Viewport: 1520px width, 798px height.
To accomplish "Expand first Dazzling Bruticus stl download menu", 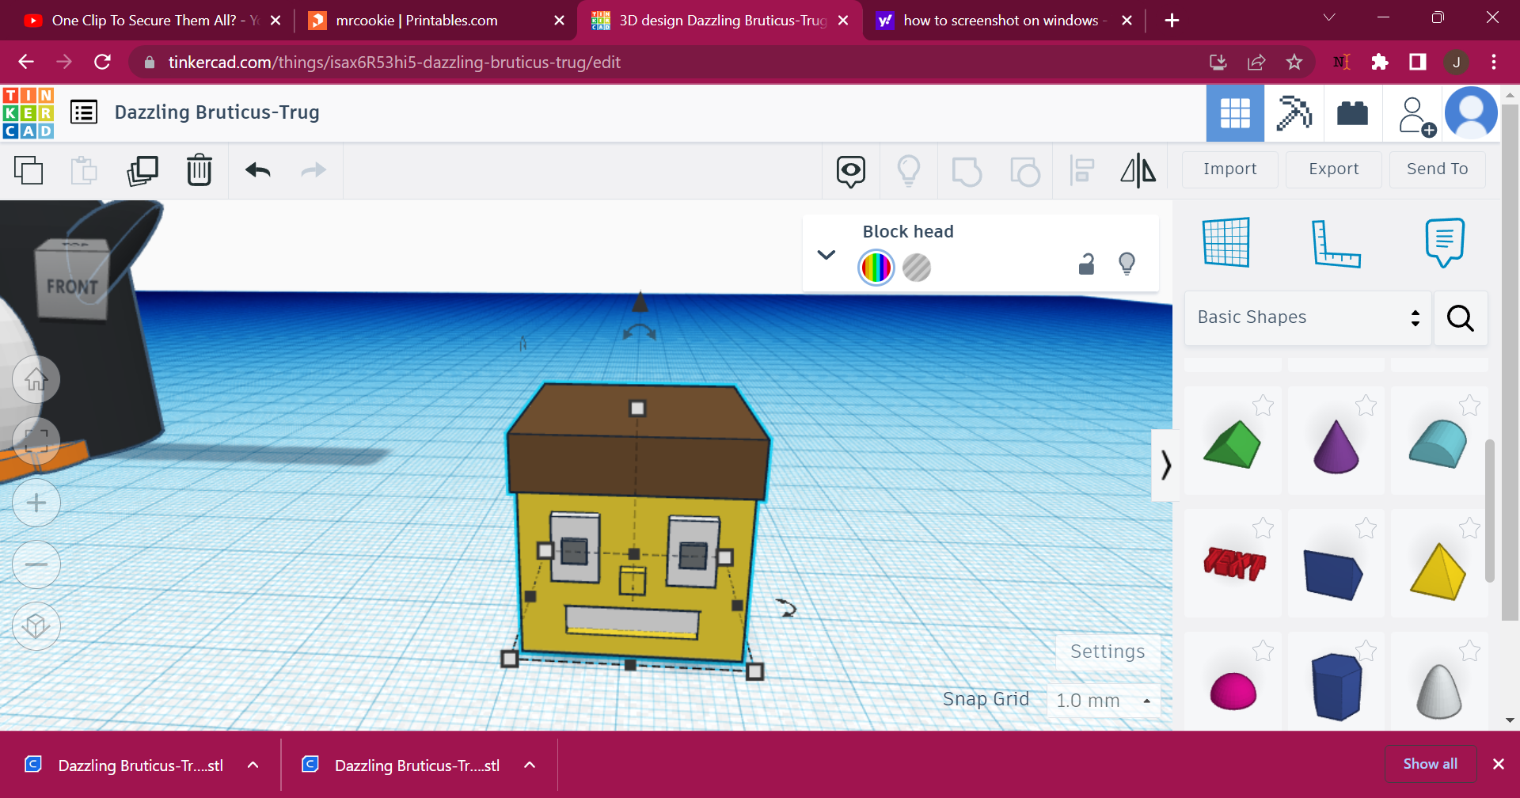I will (253, 765).
